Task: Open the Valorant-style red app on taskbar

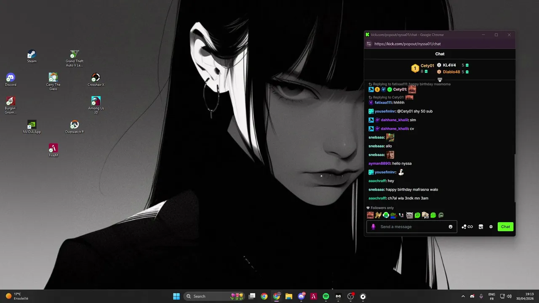Action: click(x=314, y=296)
